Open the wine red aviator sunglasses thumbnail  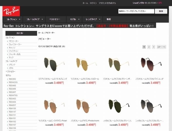tap(151, 64)
